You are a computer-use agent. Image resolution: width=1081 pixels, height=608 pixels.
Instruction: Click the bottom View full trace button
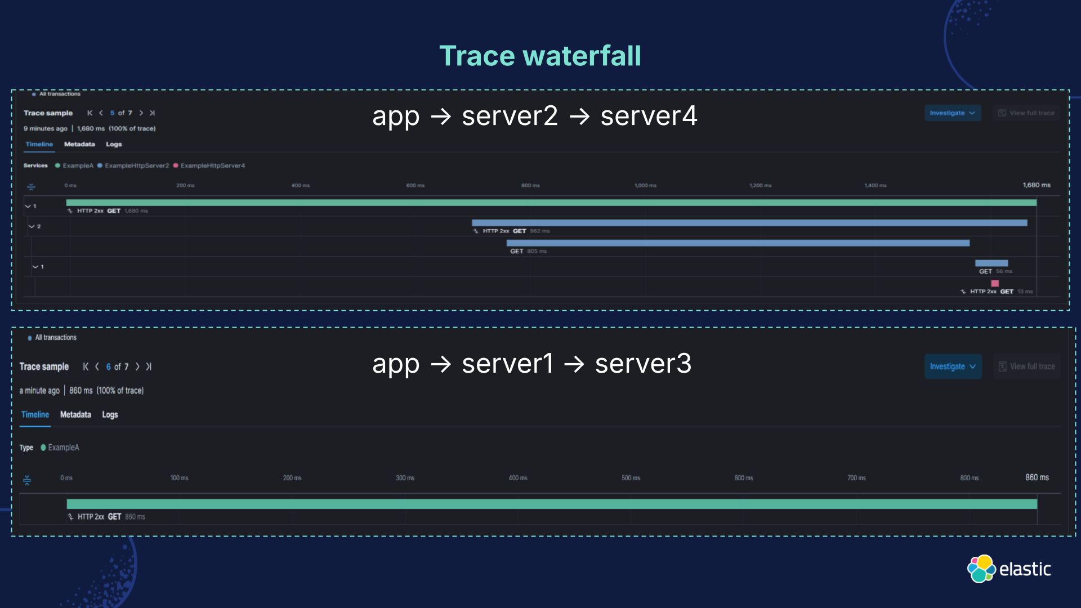point(1026,366)
